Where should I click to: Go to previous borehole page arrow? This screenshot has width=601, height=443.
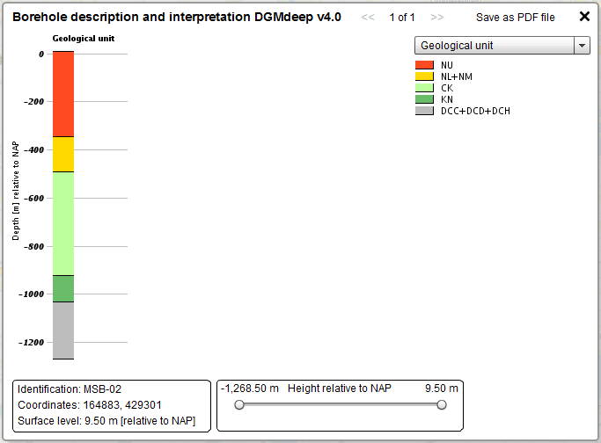pyautogui.click(x=368, y=17)
